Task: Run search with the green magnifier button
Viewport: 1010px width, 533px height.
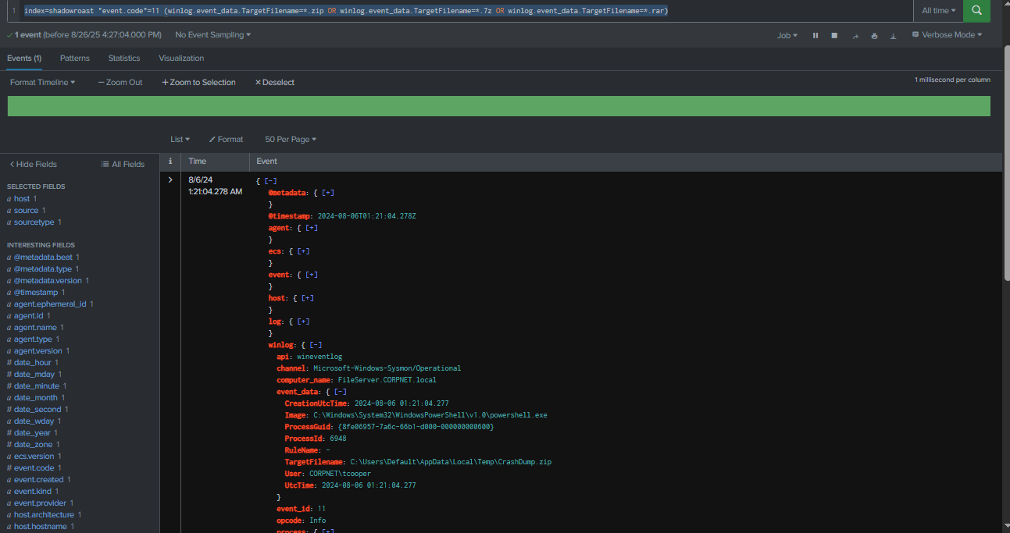Action: coord(976,11)
